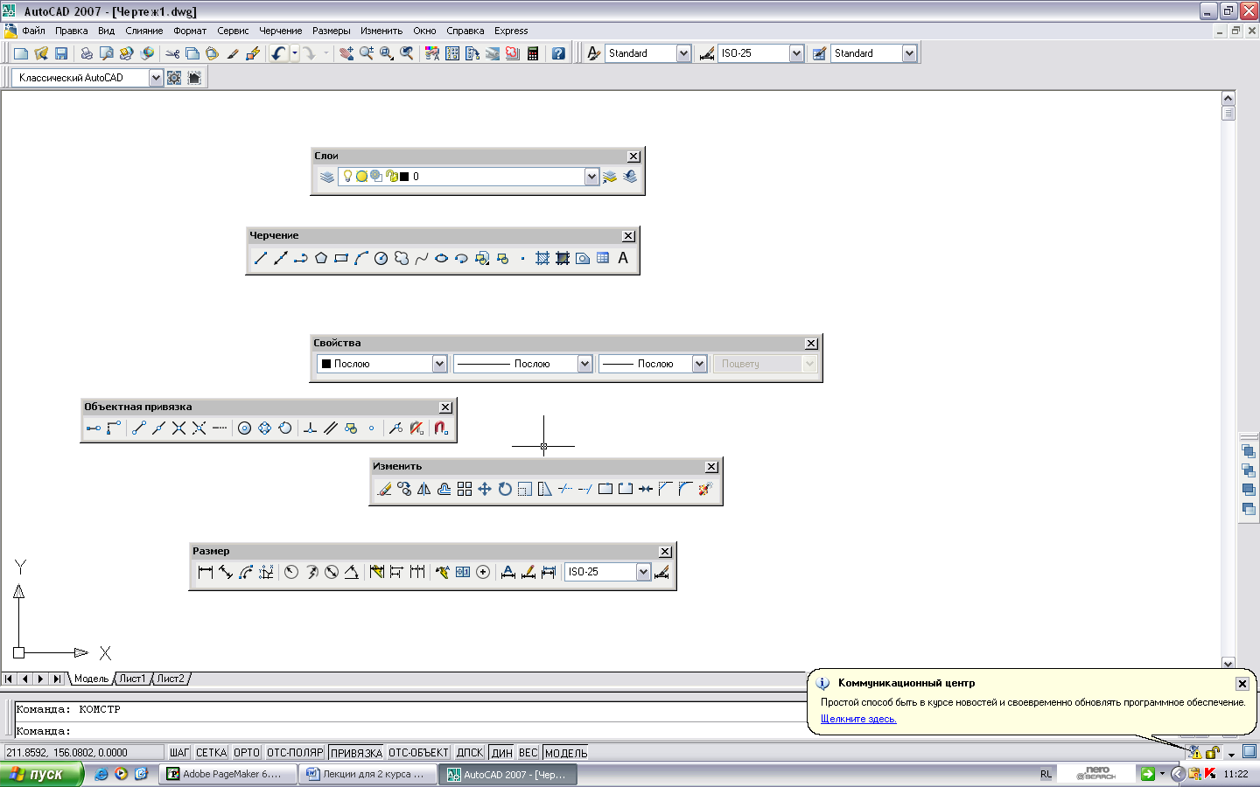Select the Explode tool in Изменить
Image resolution: width=1260 pixels, height=787 pixels.
pyautogui.click(x=705, y=489)
